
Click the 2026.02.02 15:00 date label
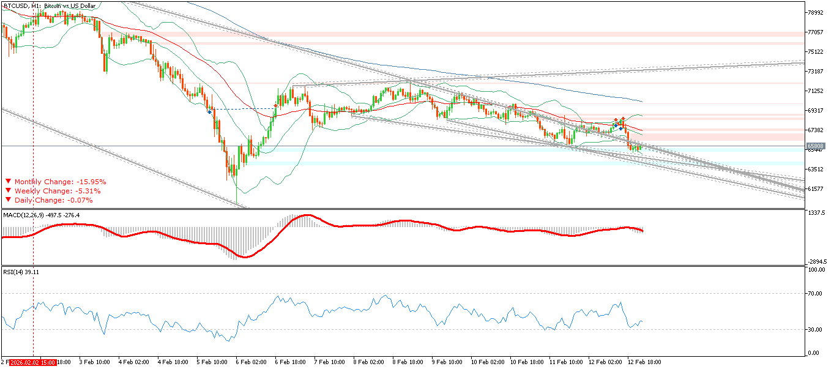33,362
